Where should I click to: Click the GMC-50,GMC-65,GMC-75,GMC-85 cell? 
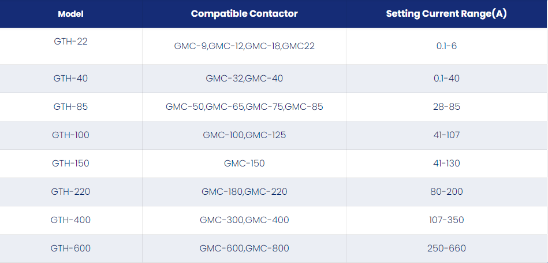[244, 107]
